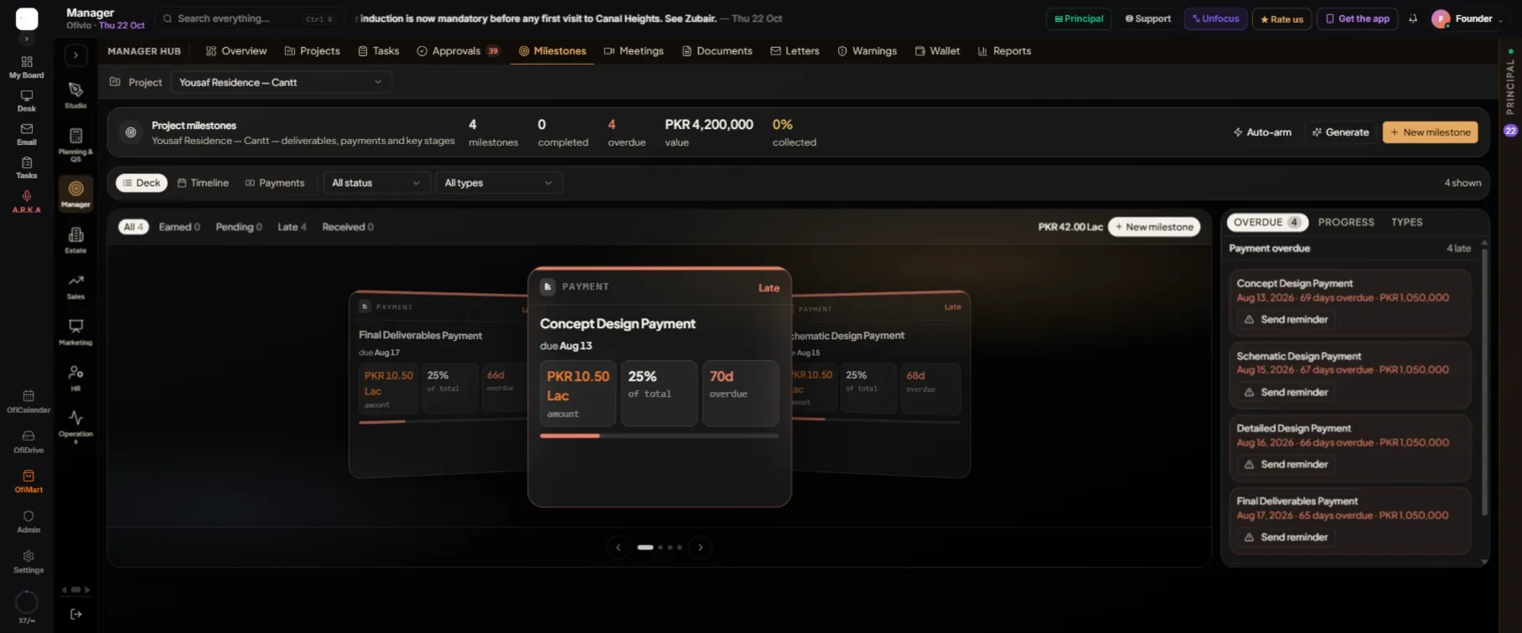The width and height of the screenshot is (1522, 633).
Task: Open the Desk icon in the sidebar
Action: tap(27, 101)
